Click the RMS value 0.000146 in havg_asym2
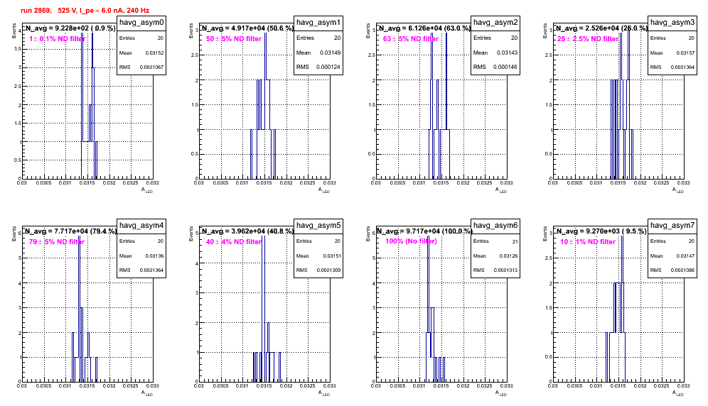 (x=505, y=67)
